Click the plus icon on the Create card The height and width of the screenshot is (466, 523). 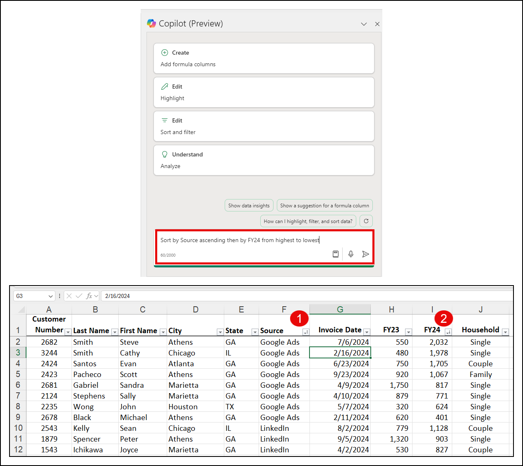tap(165, 53)
